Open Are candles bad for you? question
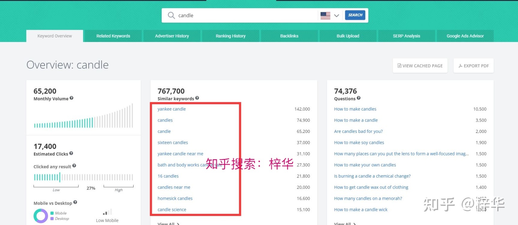The height and width of the screenshot is (225, 518). click(358, 131)
